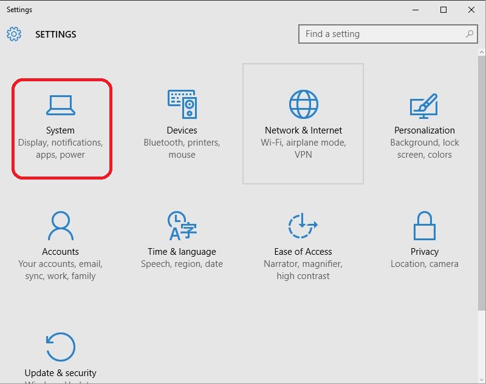The height and width of the screenshot is (384, 486).
Task: Click in the Find a setting field
Action: point(388,34)
